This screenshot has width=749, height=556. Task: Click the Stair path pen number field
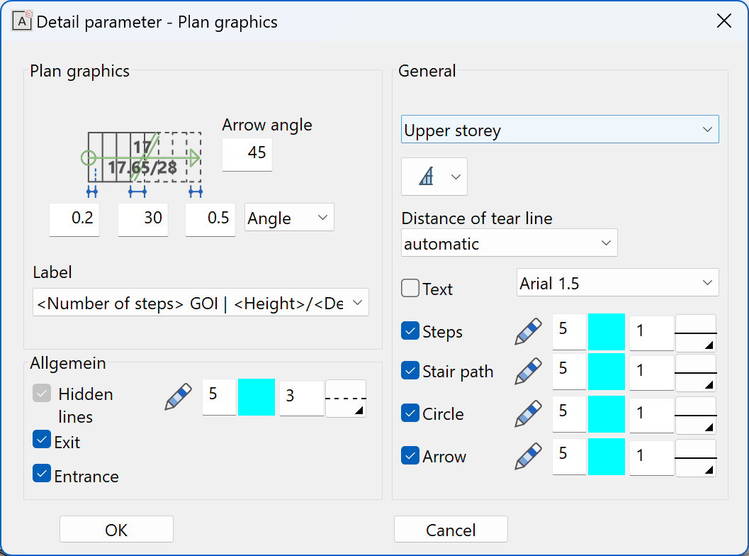click(x=570, y=372)
